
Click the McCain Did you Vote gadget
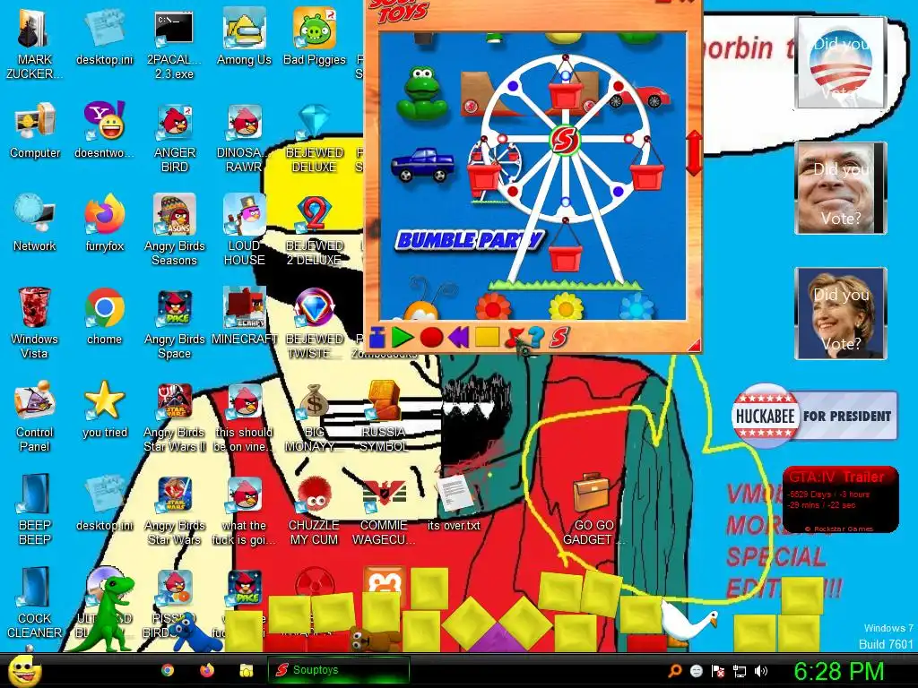(x=840, y=188)
